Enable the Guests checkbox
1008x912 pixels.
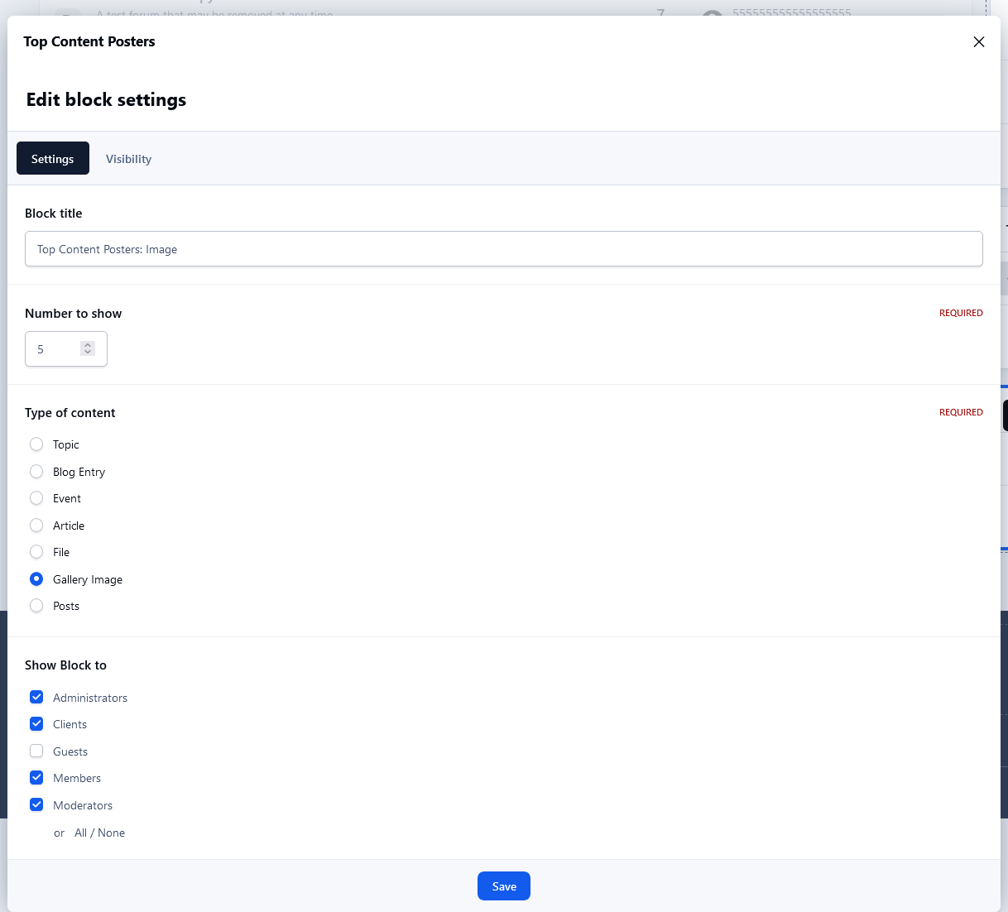click(36, 751)
